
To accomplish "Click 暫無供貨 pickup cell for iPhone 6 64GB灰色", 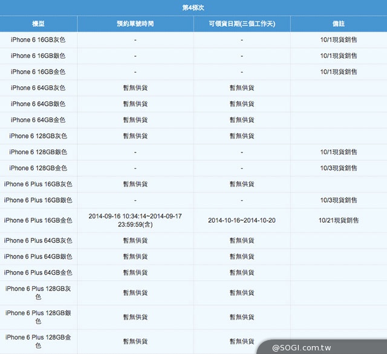I will (242, 88).
